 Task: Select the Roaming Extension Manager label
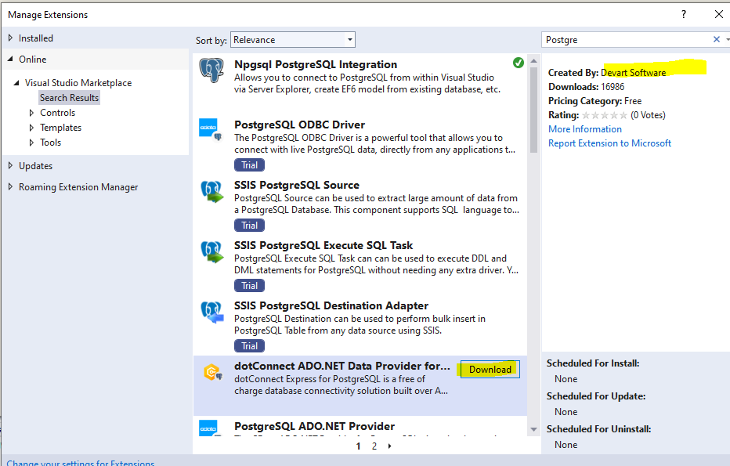[78, 186]
